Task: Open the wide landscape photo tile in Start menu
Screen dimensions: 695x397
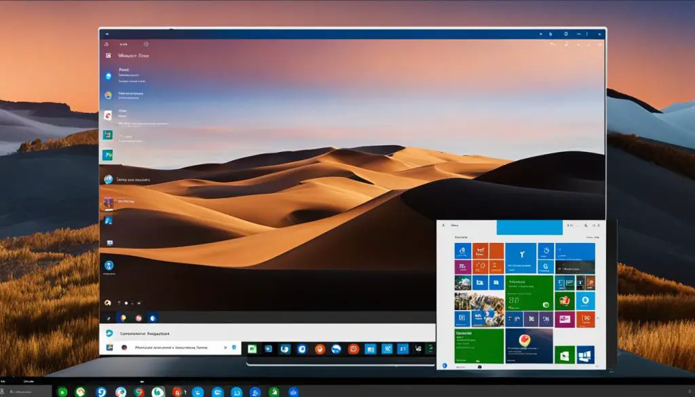Action: (479, 301)
